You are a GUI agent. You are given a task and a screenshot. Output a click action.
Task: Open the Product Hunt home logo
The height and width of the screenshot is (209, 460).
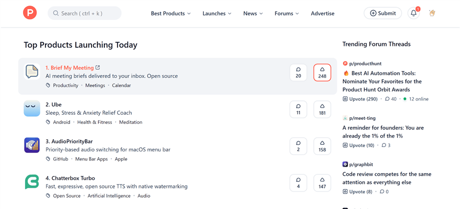tap(30, 13)
